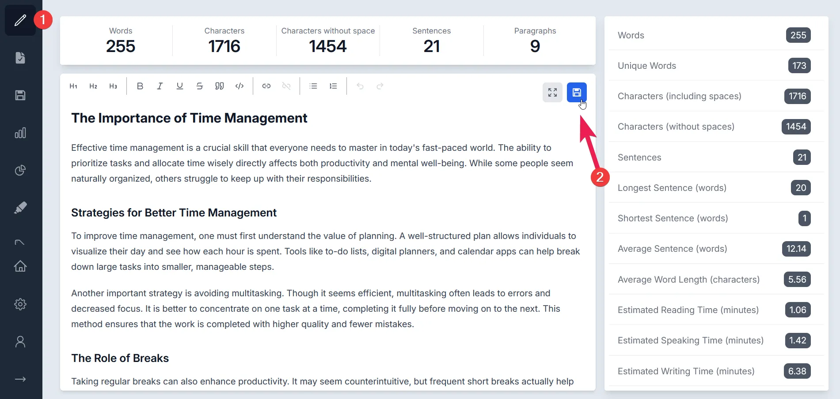The image size is (840, 399).
Task: Open settings gear in sidebar
Action: pyautogui.click(x=20, y=304)
